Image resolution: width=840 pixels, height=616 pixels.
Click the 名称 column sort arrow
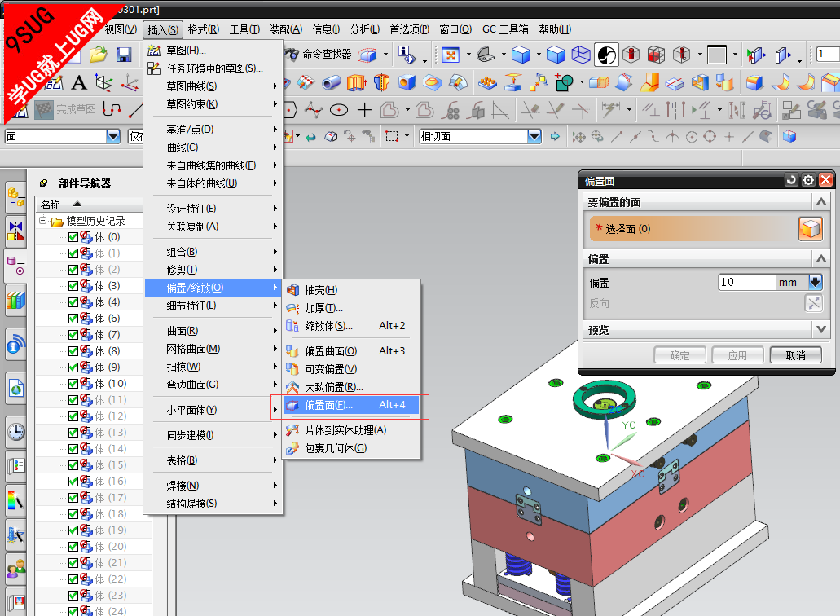click(x=77, y=204)
